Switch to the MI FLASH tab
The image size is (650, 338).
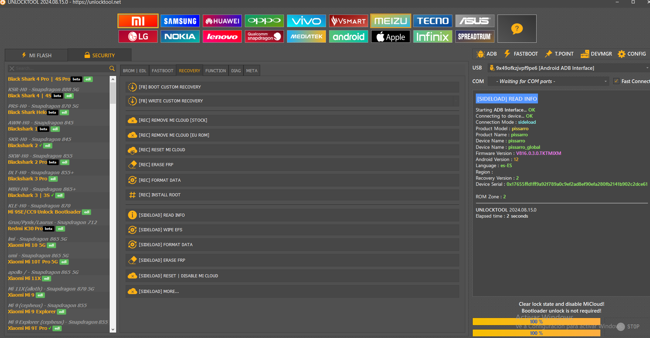pyautogui.click(x=37, y=55)
